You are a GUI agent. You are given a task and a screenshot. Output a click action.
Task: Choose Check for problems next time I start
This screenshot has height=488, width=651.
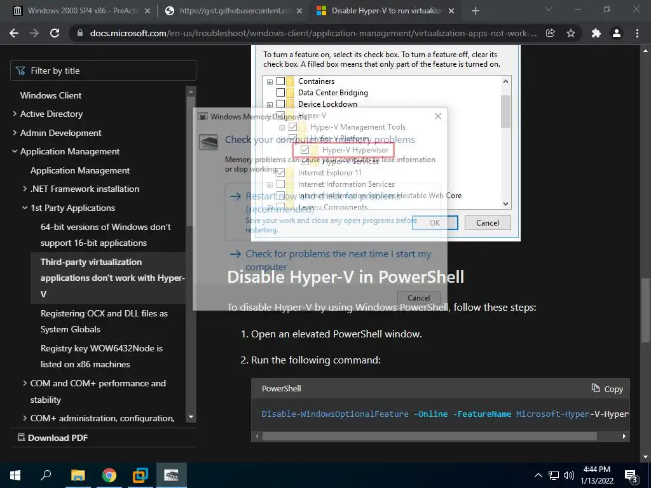[332, 260]
